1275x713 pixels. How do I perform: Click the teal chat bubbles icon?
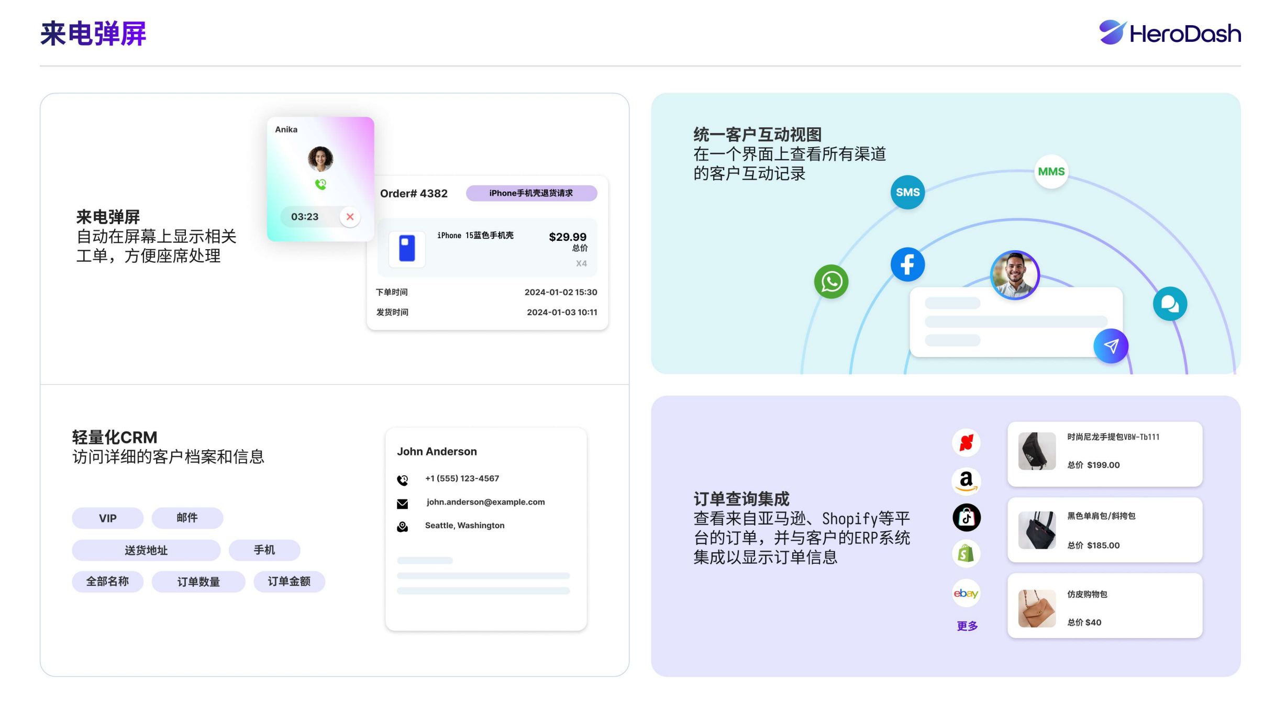[x=1170, y=304]
